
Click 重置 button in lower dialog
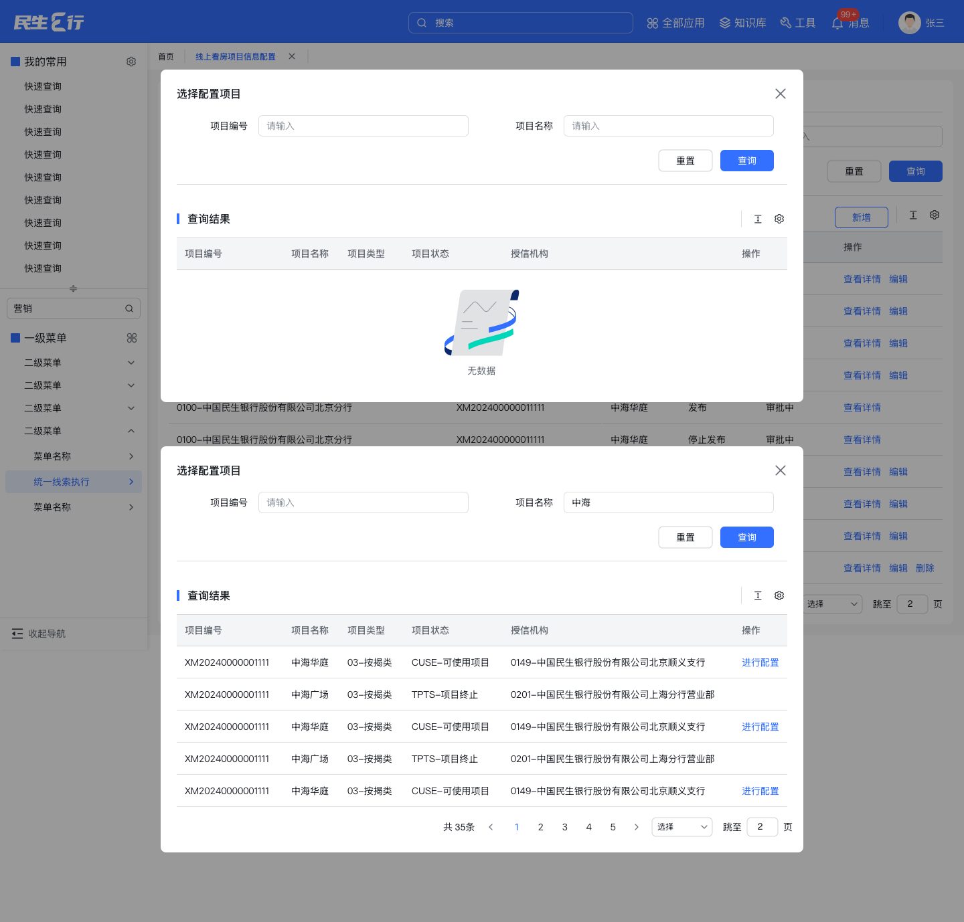pyautogui.click(x=686, y=537)
